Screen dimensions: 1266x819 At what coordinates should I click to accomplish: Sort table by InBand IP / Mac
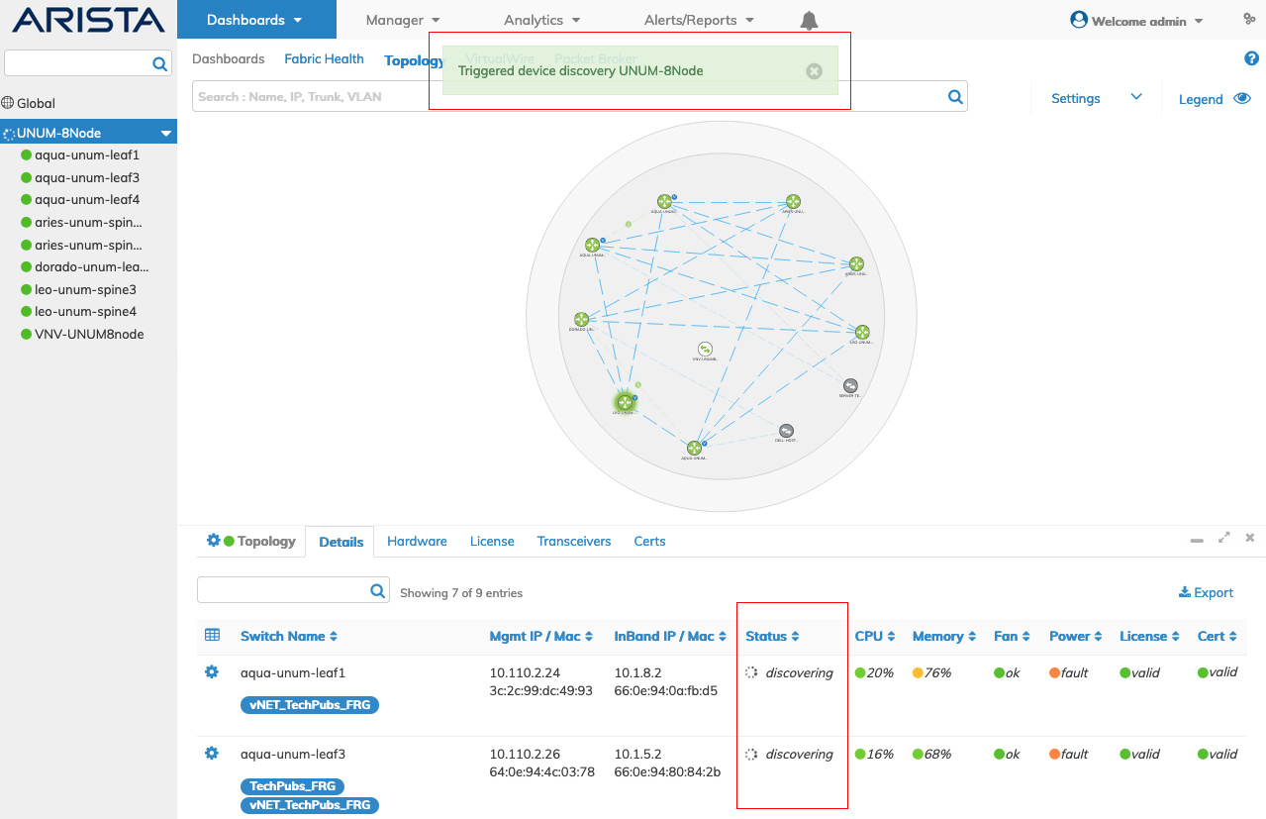(x=670, y=636)
